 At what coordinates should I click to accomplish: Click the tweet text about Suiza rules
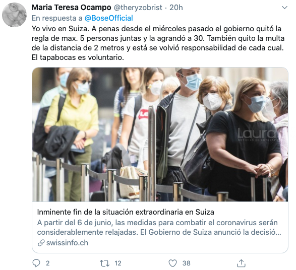[x=158, y=43]
